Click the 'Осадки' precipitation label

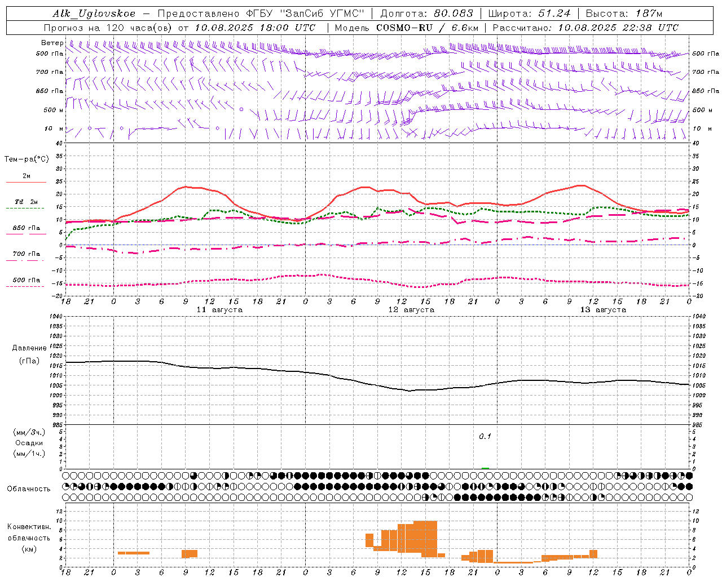[29, 443]
